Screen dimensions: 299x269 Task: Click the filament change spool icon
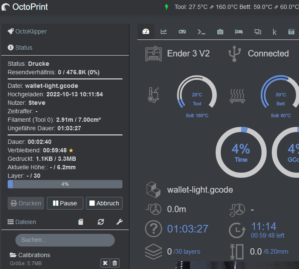tap(237, 210)
